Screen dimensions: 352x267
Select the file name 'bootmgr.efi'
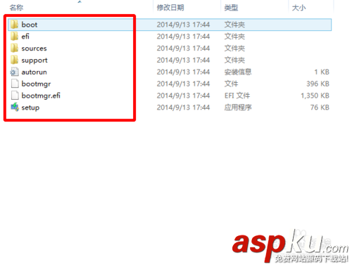pyautogui.click(x=41, y=96)
